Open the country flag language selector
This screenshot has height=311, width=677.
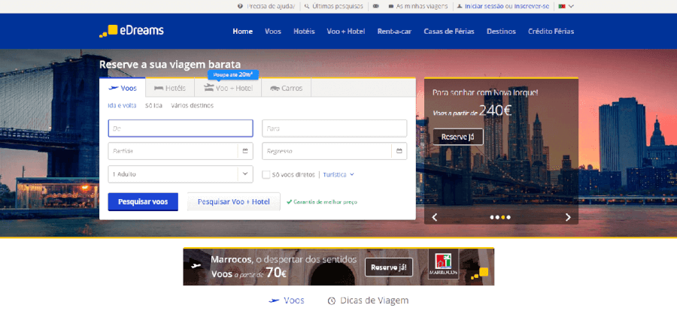tap(565, 6)
